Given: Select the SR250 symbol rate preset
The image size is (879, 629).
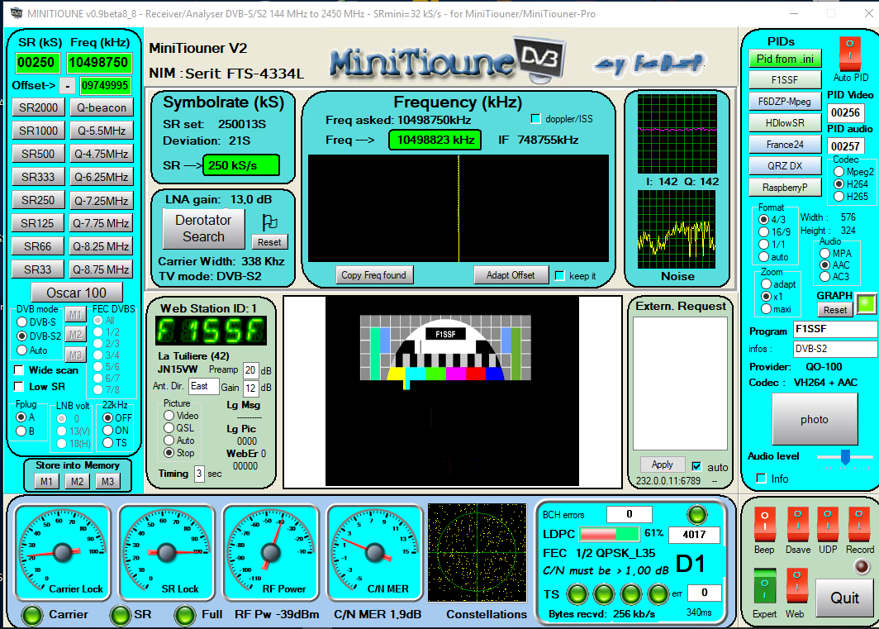Looking at the screenshot, I should coord(39,200).
